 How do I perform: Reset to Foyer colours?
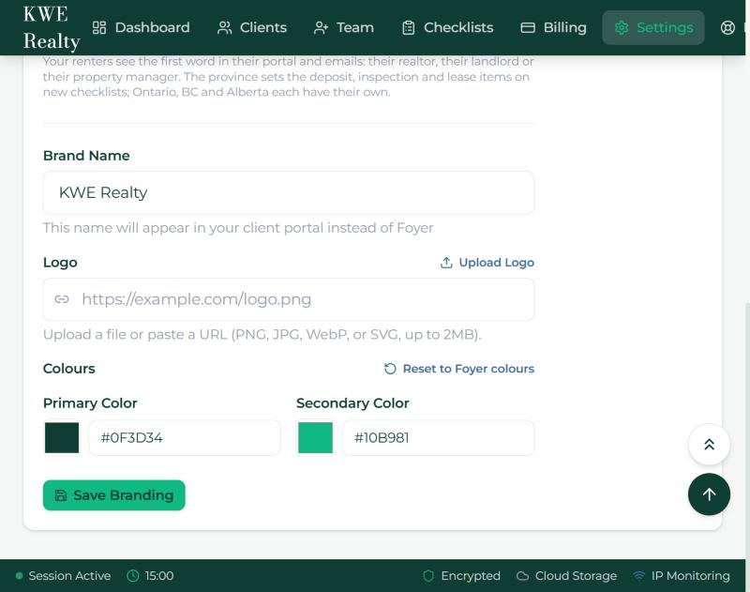tap(459, 369)
